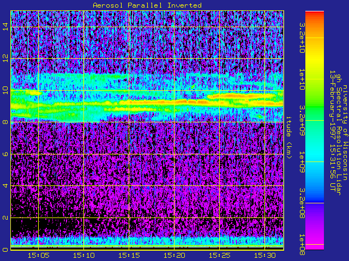The image size is (349, 261).
Task: Click the altitude label 2
Action: coord(5,217)
